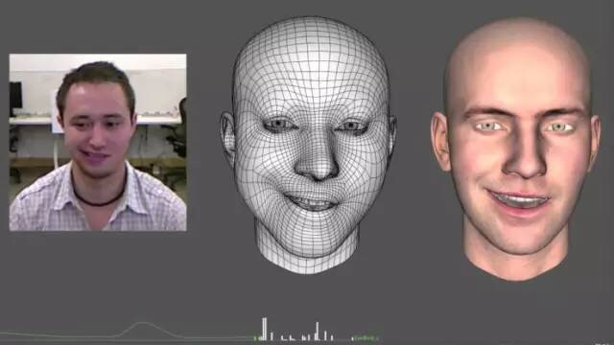Click the office chair behind the man
The image size is (614, 345).
click(178, 129)
